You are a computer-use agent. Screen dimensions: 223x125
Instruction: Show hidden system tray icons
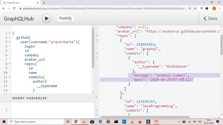click(179, 122)
